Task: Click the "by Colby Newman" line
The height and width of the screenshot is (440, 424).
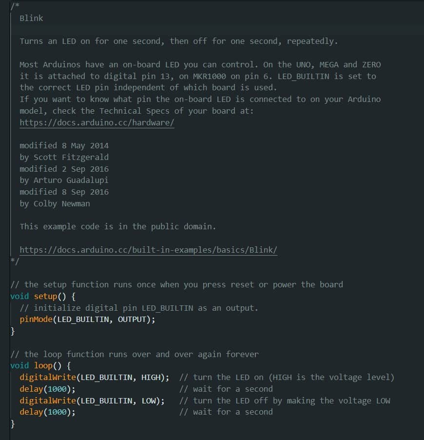Action: 55,203
